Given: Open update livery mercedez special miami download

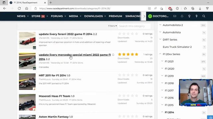Looking at the screenshot, I should point(75,57).
